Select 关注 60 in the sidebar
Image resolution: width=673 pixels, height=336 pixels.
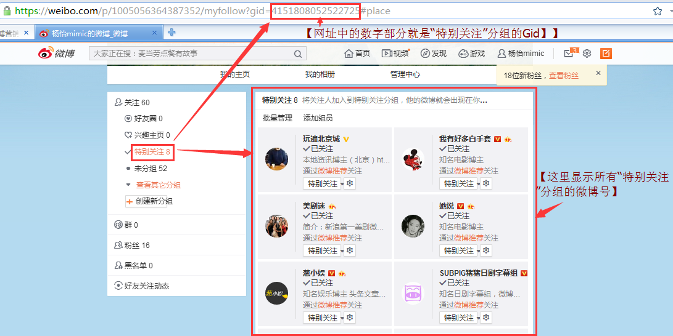point(133,103)
